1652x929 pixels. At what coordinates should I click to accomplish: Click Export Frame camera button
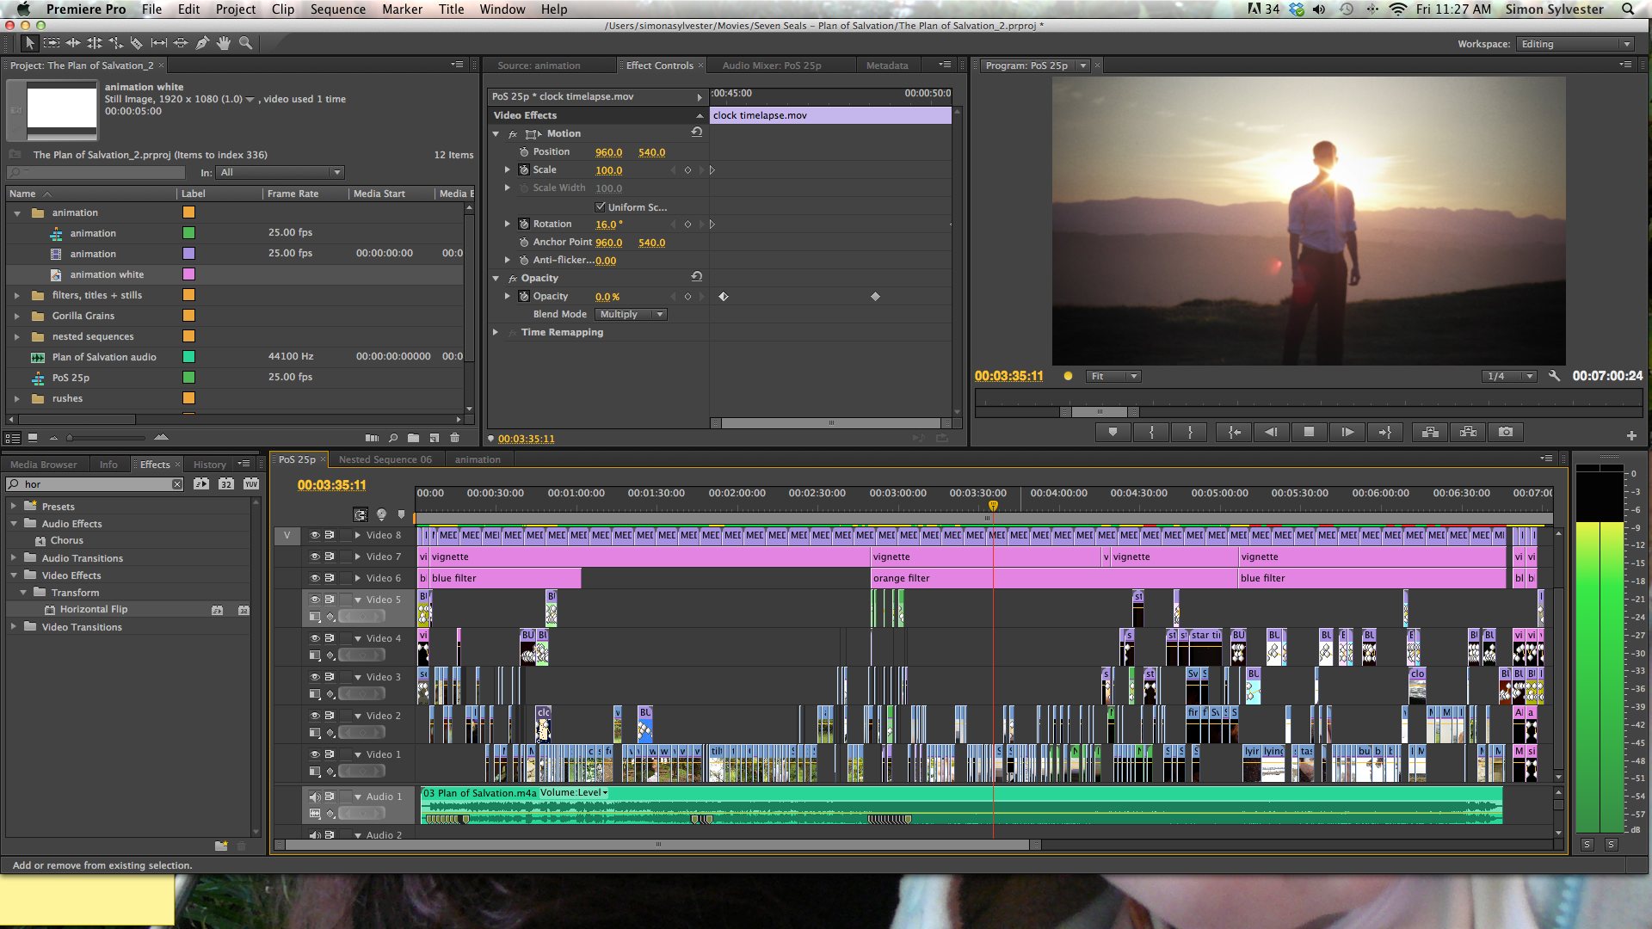click(1505, 433)
